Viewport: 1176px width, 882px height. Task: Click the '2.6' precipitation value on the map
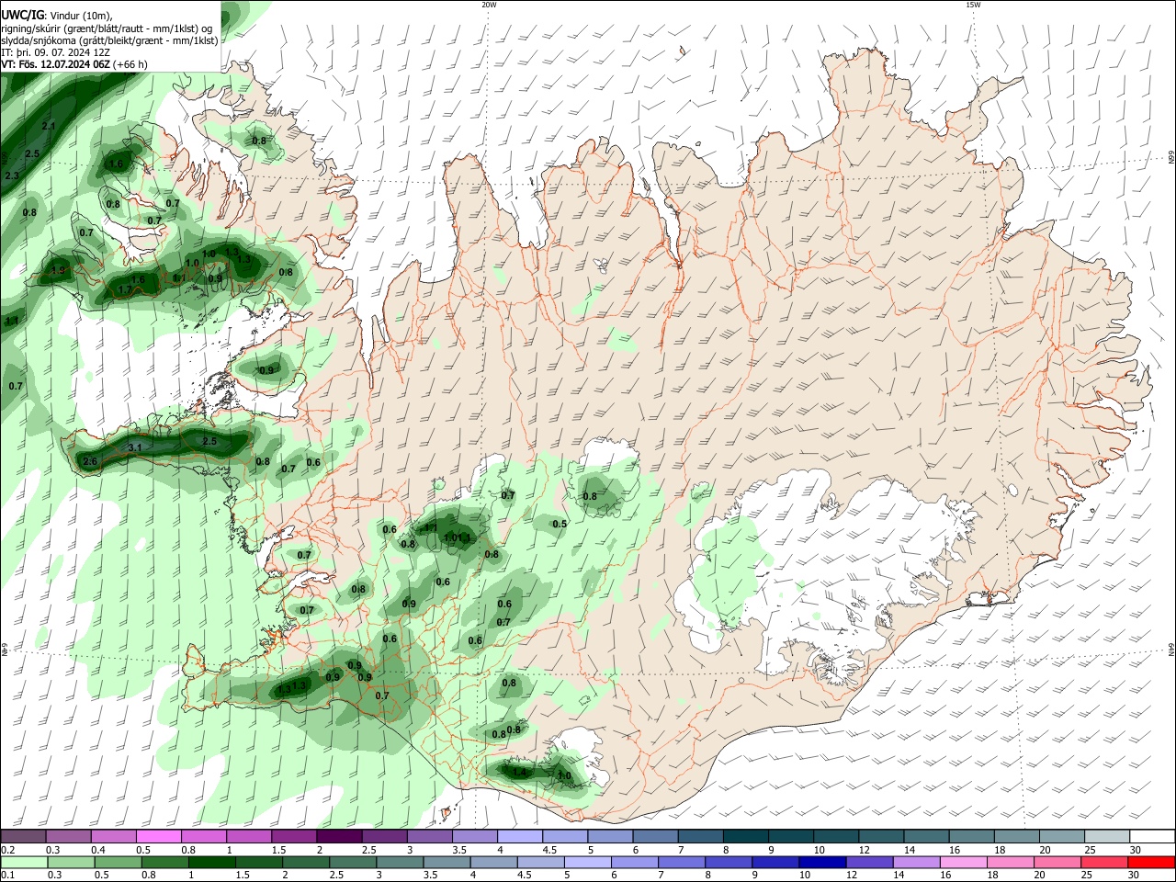pos(90,461)
